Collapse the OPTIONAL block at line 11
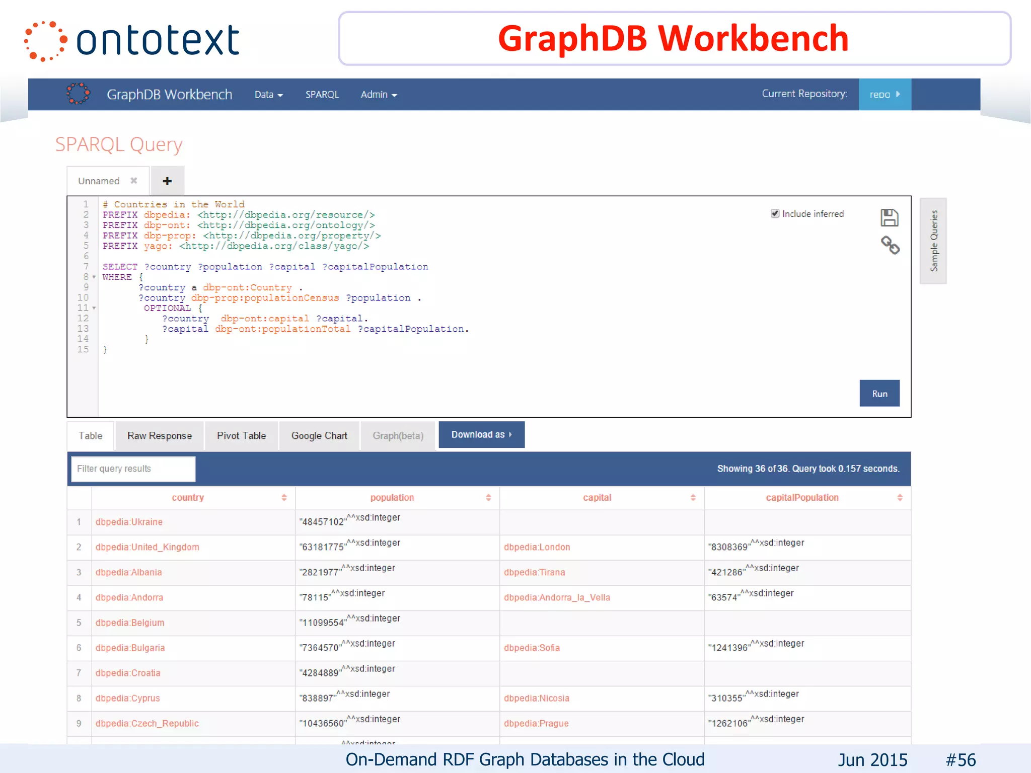This screenshot has height=773, width=1031. pos(94,308)
